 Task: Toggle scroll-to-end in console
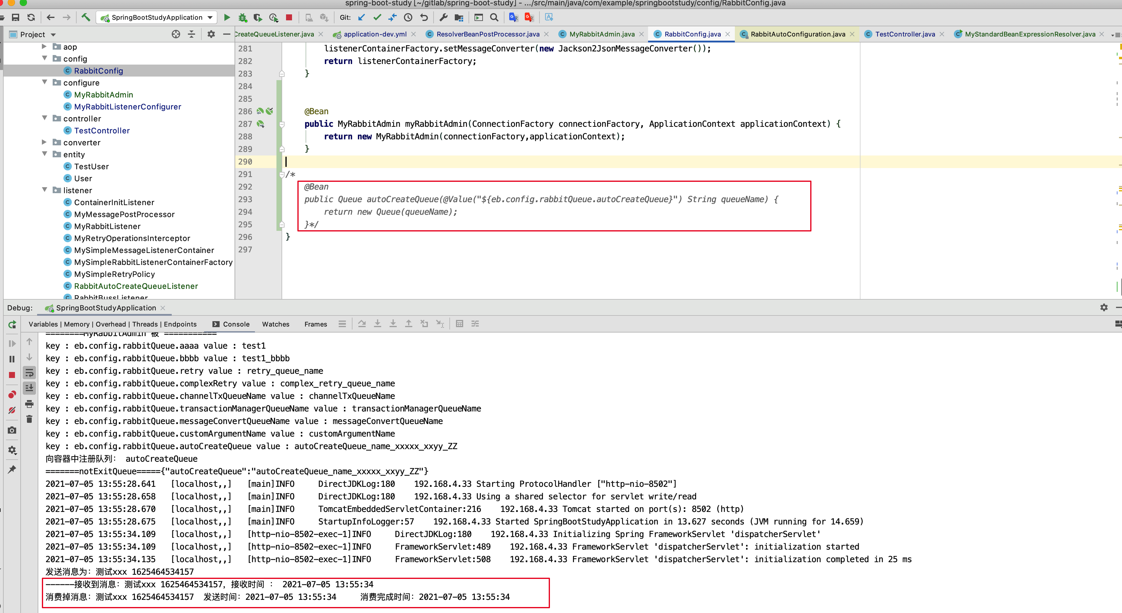pyautogui.click(x=30, y=388)
